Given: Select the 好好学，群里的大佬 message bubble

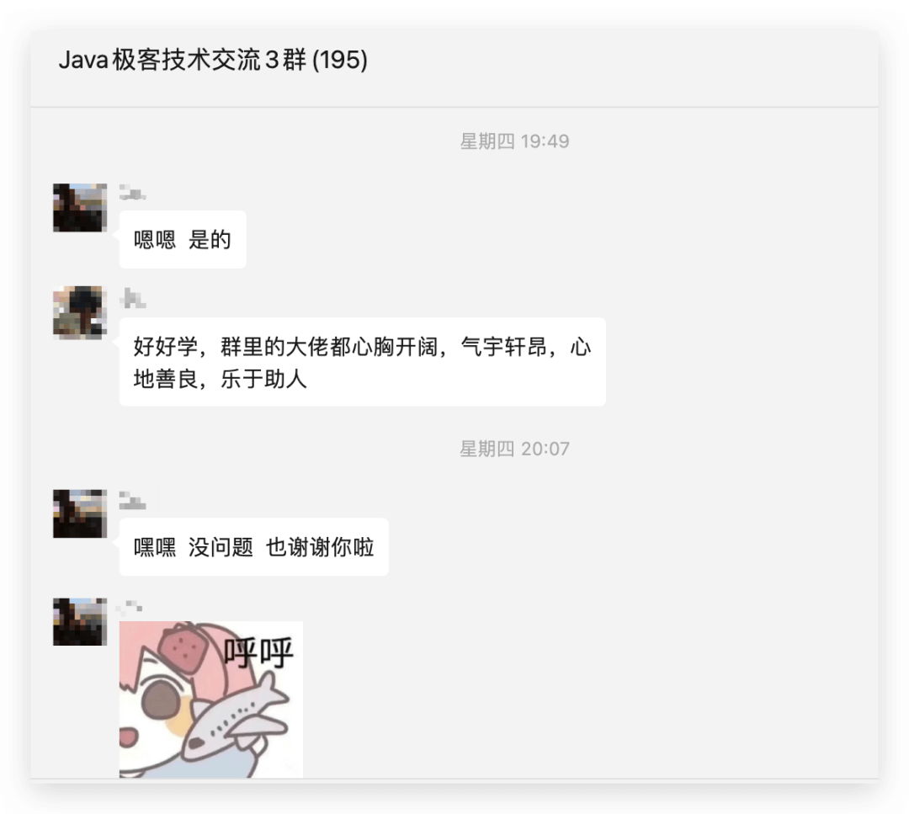Looking at the screenshot, I should [x=362, y=362].
